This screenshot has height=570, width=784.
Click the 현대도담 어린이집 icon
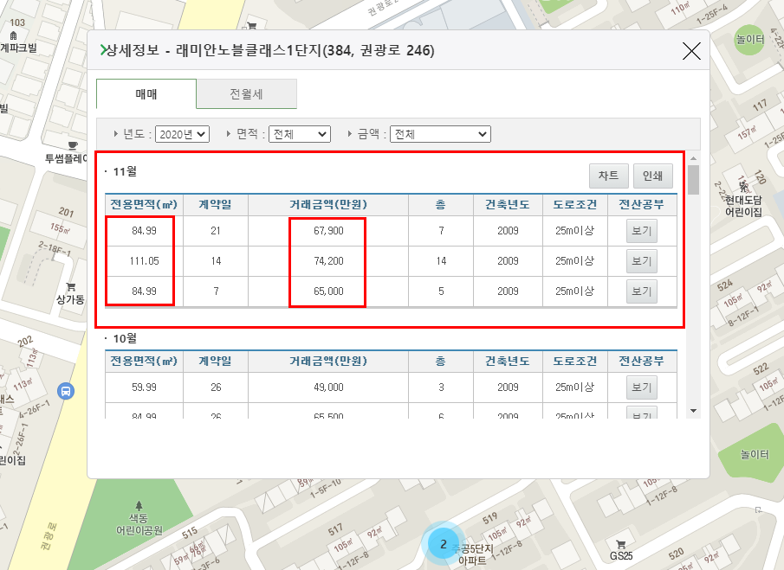[744, 187]
